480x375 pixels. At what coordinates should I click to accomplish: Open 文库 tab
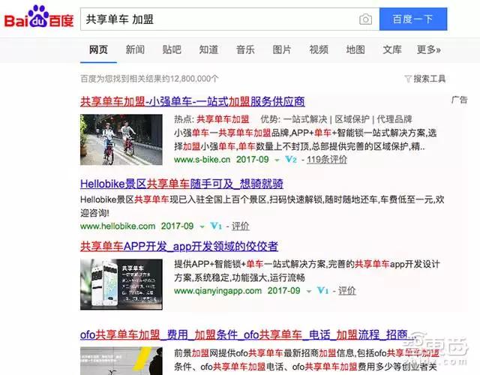[x=392, y=49]
